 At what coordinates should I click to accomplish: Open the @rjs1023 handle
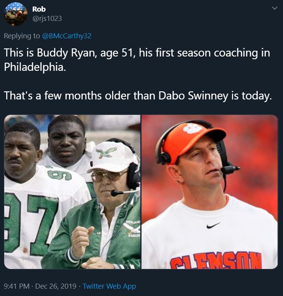tap(47, 19)
